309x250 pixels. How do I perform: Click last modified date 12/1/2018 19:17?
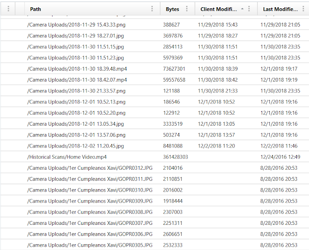tap(279, 69)
